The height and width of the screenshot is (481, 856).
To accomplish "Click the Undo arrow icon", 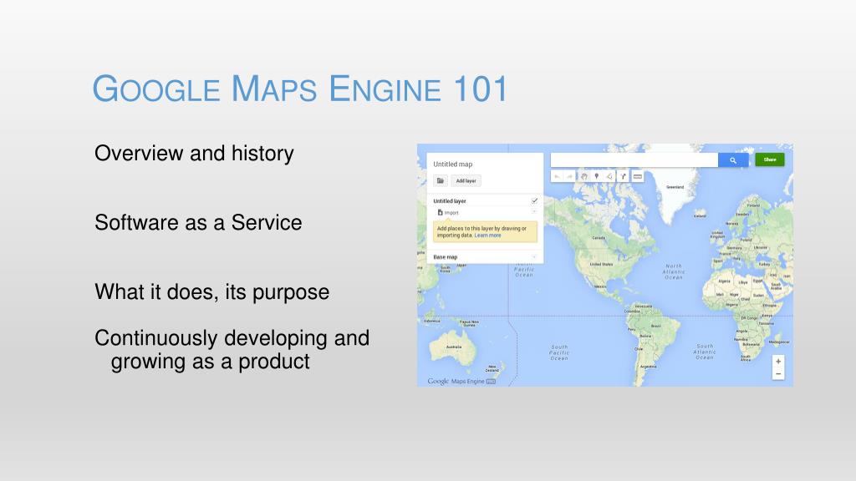I will [557, 176].
